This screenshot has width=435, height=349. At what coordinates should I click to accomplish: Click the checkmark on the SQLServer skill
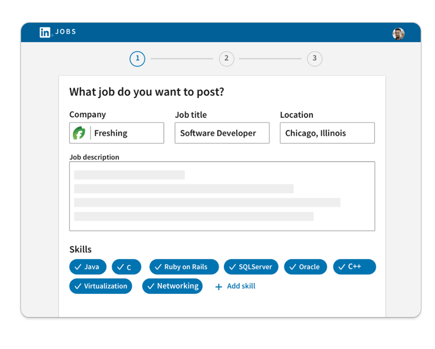tap(232, 266)
